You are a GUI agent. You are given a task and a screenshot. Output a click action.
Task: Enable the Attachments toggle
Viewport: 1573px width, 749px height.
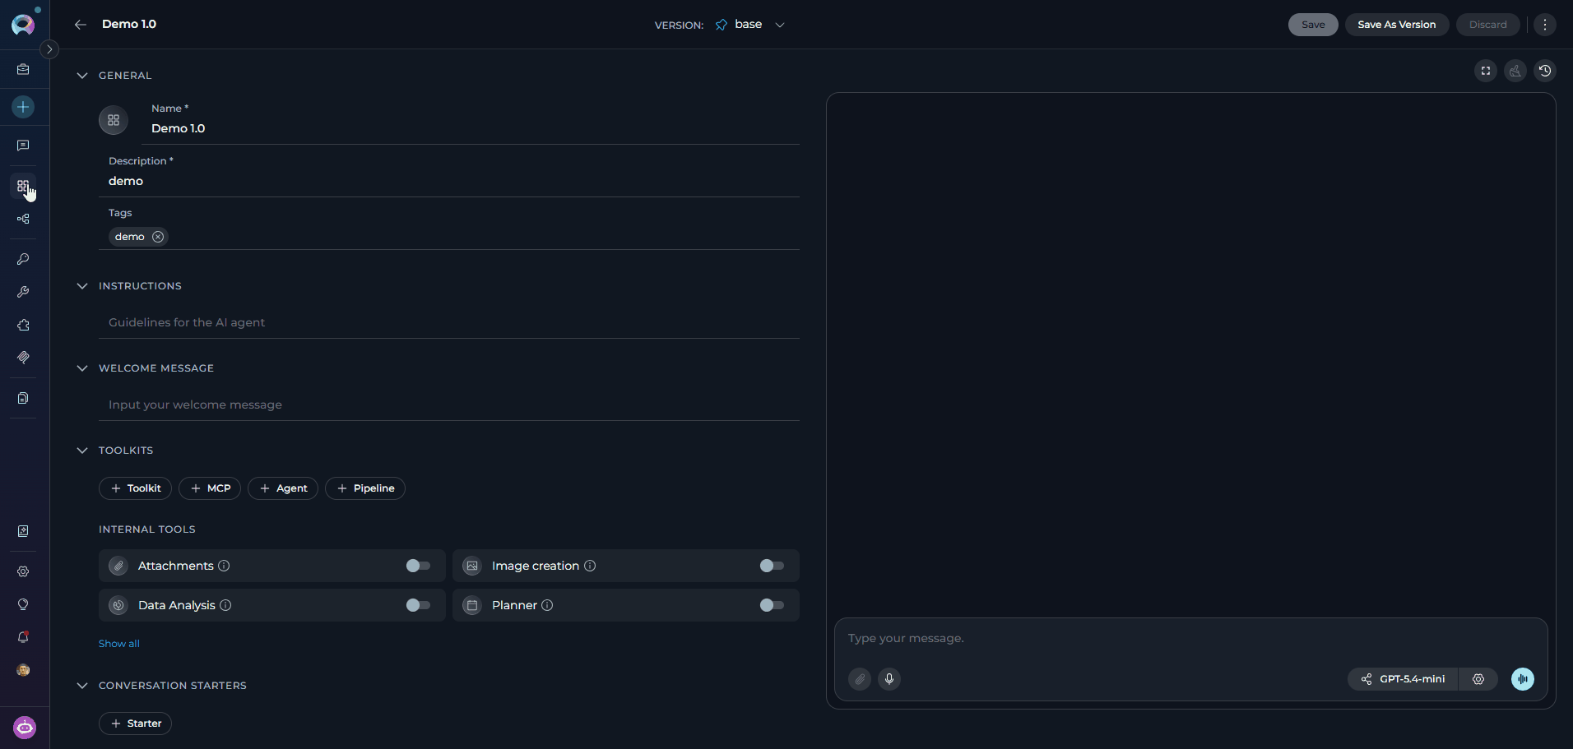(418, 566)
